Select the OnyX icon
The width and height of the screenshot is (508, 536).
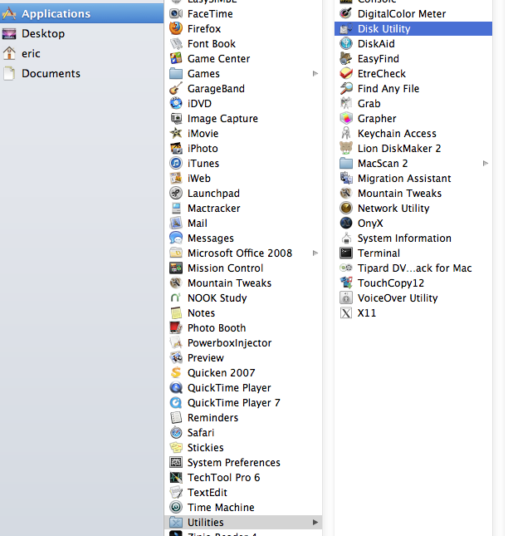coord(346,224)
